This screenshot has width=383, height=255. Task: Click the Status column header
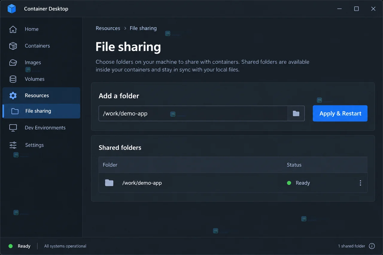pos(294,165)
